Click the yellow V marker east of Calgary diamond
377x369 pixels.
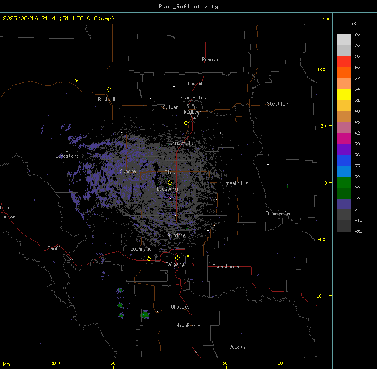coord(188,256)
